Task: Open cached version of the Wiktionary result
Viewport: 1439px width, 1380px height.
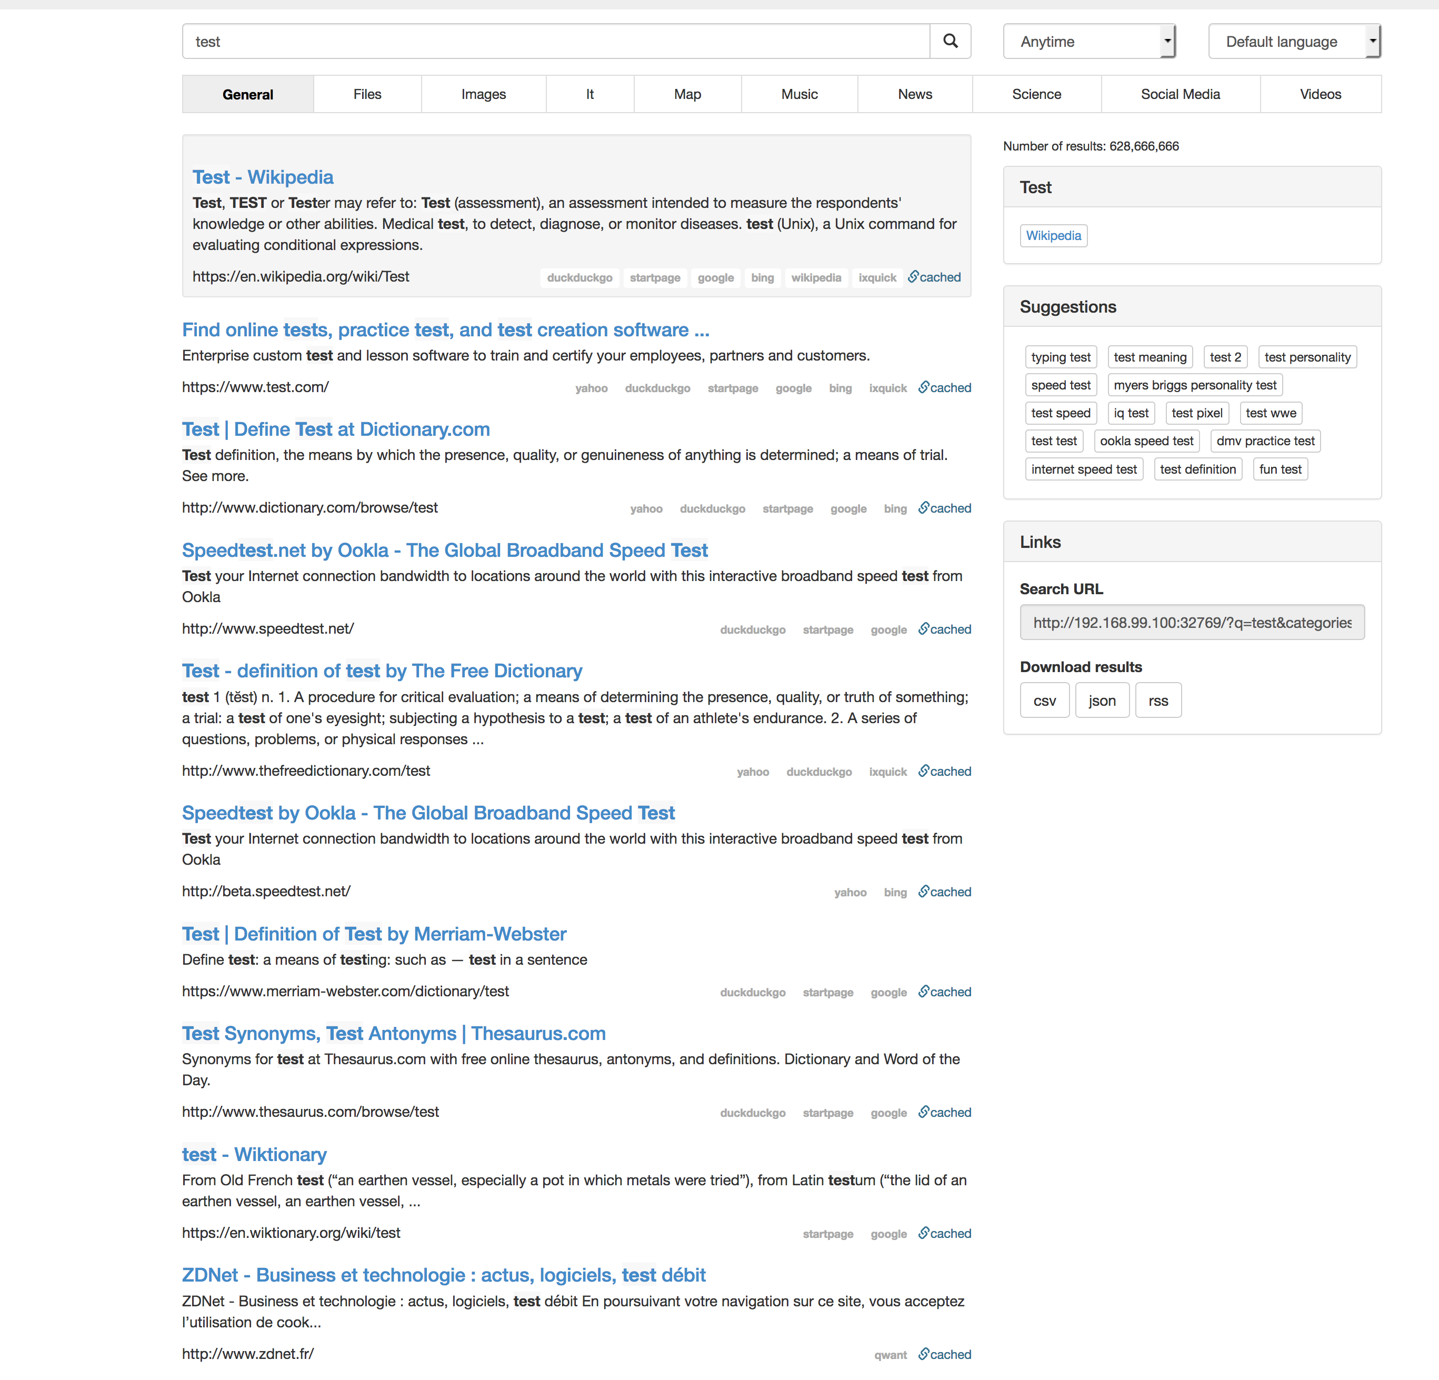Action: (x=944, y=1233)
